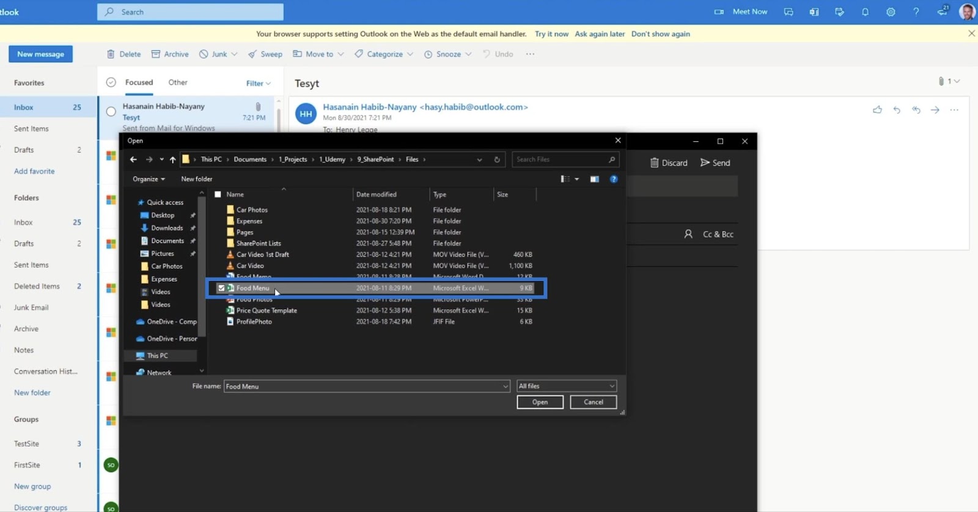Click New message button
978x512 pixels.
pos(40,54)
